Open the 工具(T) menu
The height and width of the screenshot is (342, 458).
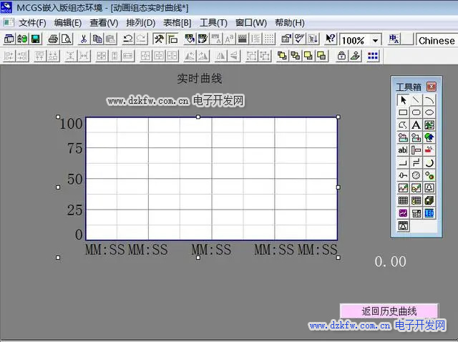(213, 23)
